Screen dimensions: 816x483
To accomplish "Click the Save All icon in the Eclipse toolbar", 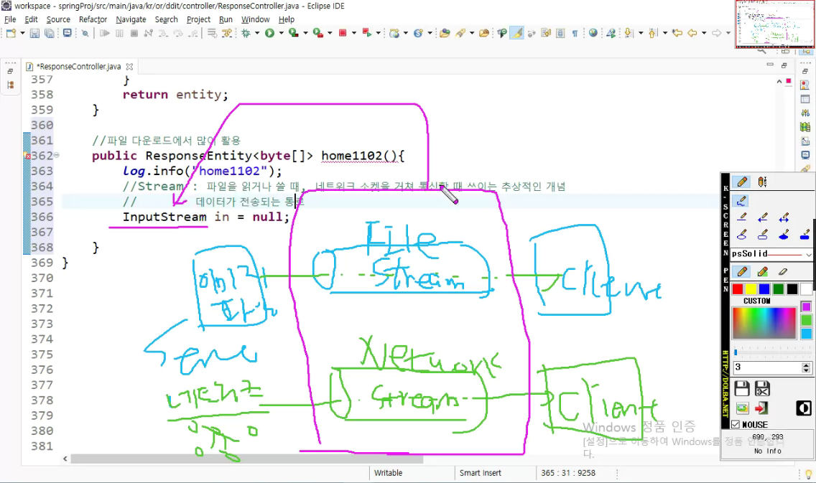I will 48,33.
